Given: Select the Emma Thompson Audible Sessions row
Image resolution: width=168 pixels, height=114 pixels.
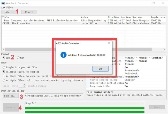Looking at the screenshot, I should click(84, 20).
